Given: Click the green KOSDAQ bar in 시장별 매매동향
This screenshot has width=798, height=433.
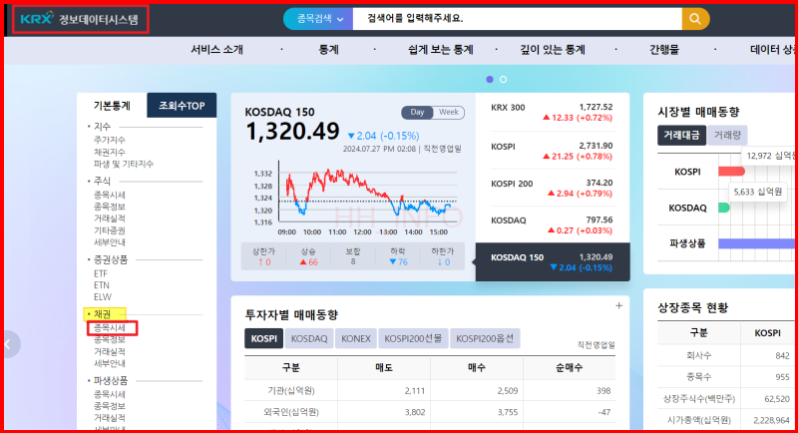Looking at the screenshot, I should point(724,208).
